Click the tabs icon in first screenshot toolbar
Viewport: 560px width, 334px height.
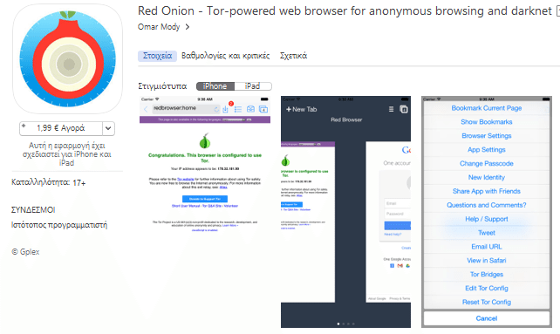coord(263,109)
